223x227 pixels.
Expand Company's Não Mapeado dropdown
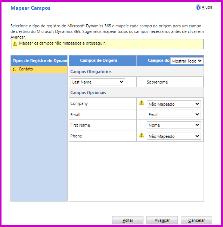[x=174, y=104]
